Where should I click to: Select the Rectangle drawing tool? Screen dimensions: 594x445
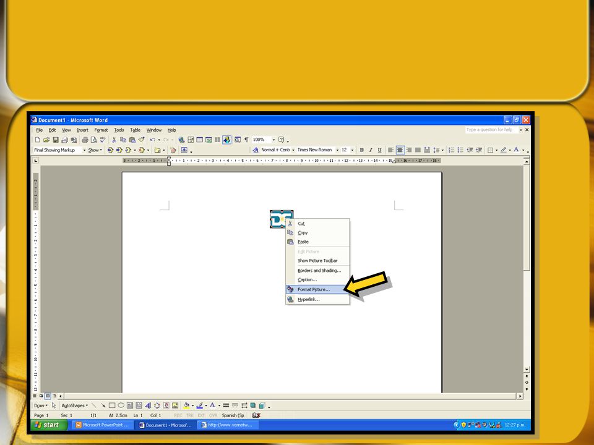pyautogui.click(x=112, y=405)
